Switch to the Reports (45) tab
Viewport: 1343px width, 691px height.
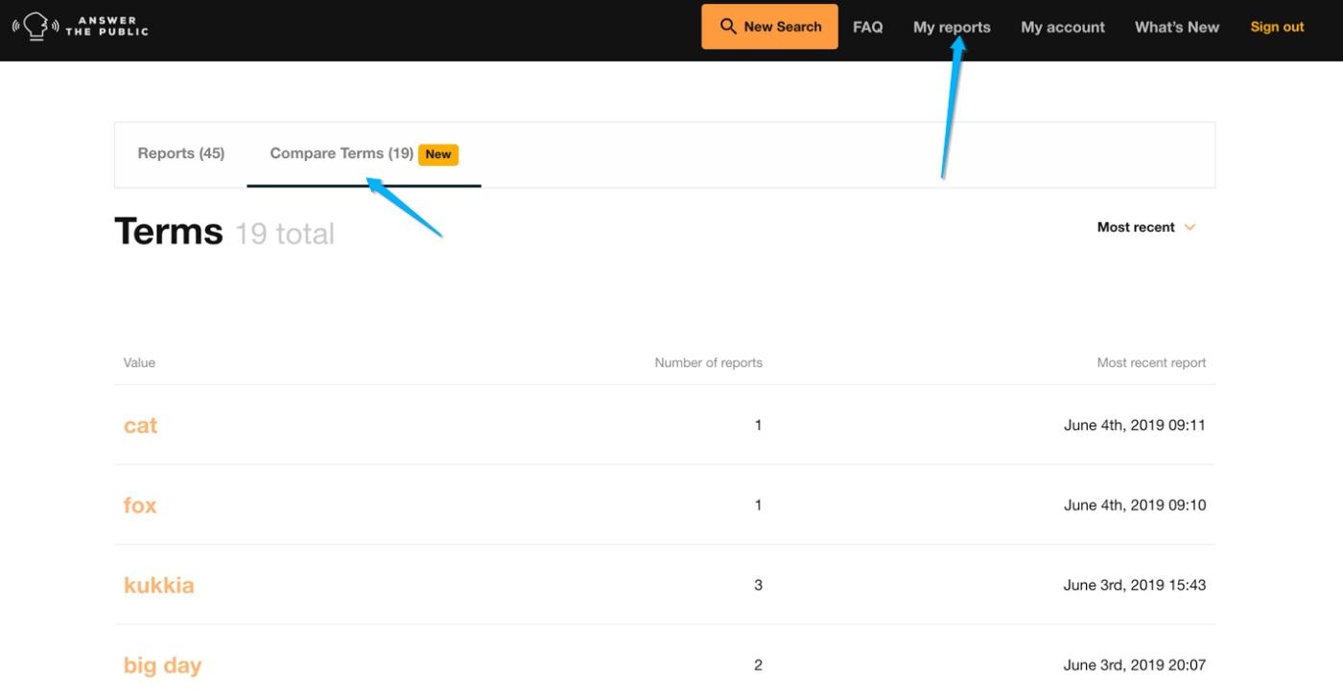coord(181,153)
